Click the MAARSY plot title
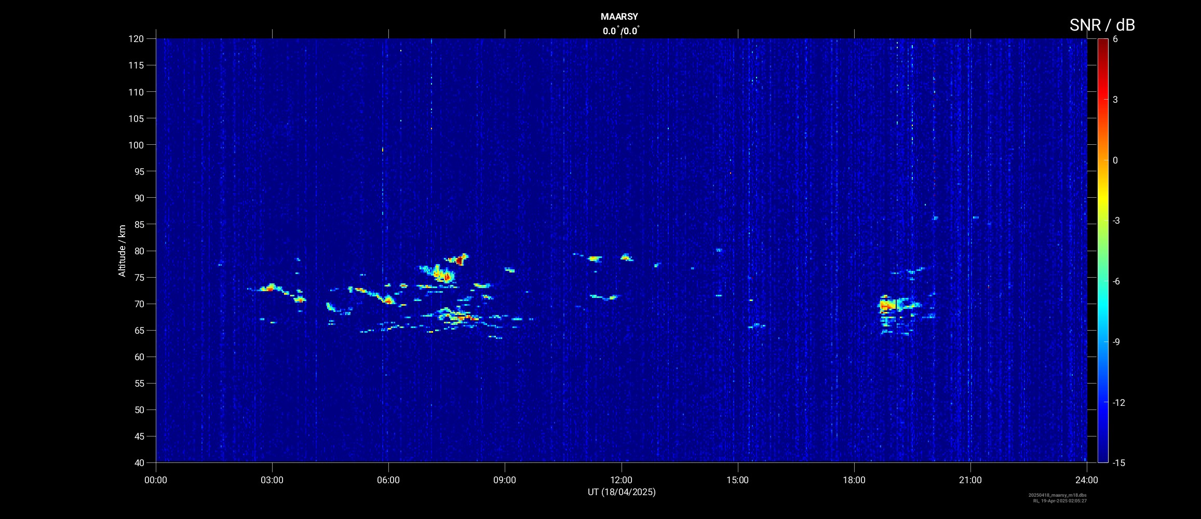This screenshot has height=519, width=1201. pyautogui.click(x=619, y=17)
